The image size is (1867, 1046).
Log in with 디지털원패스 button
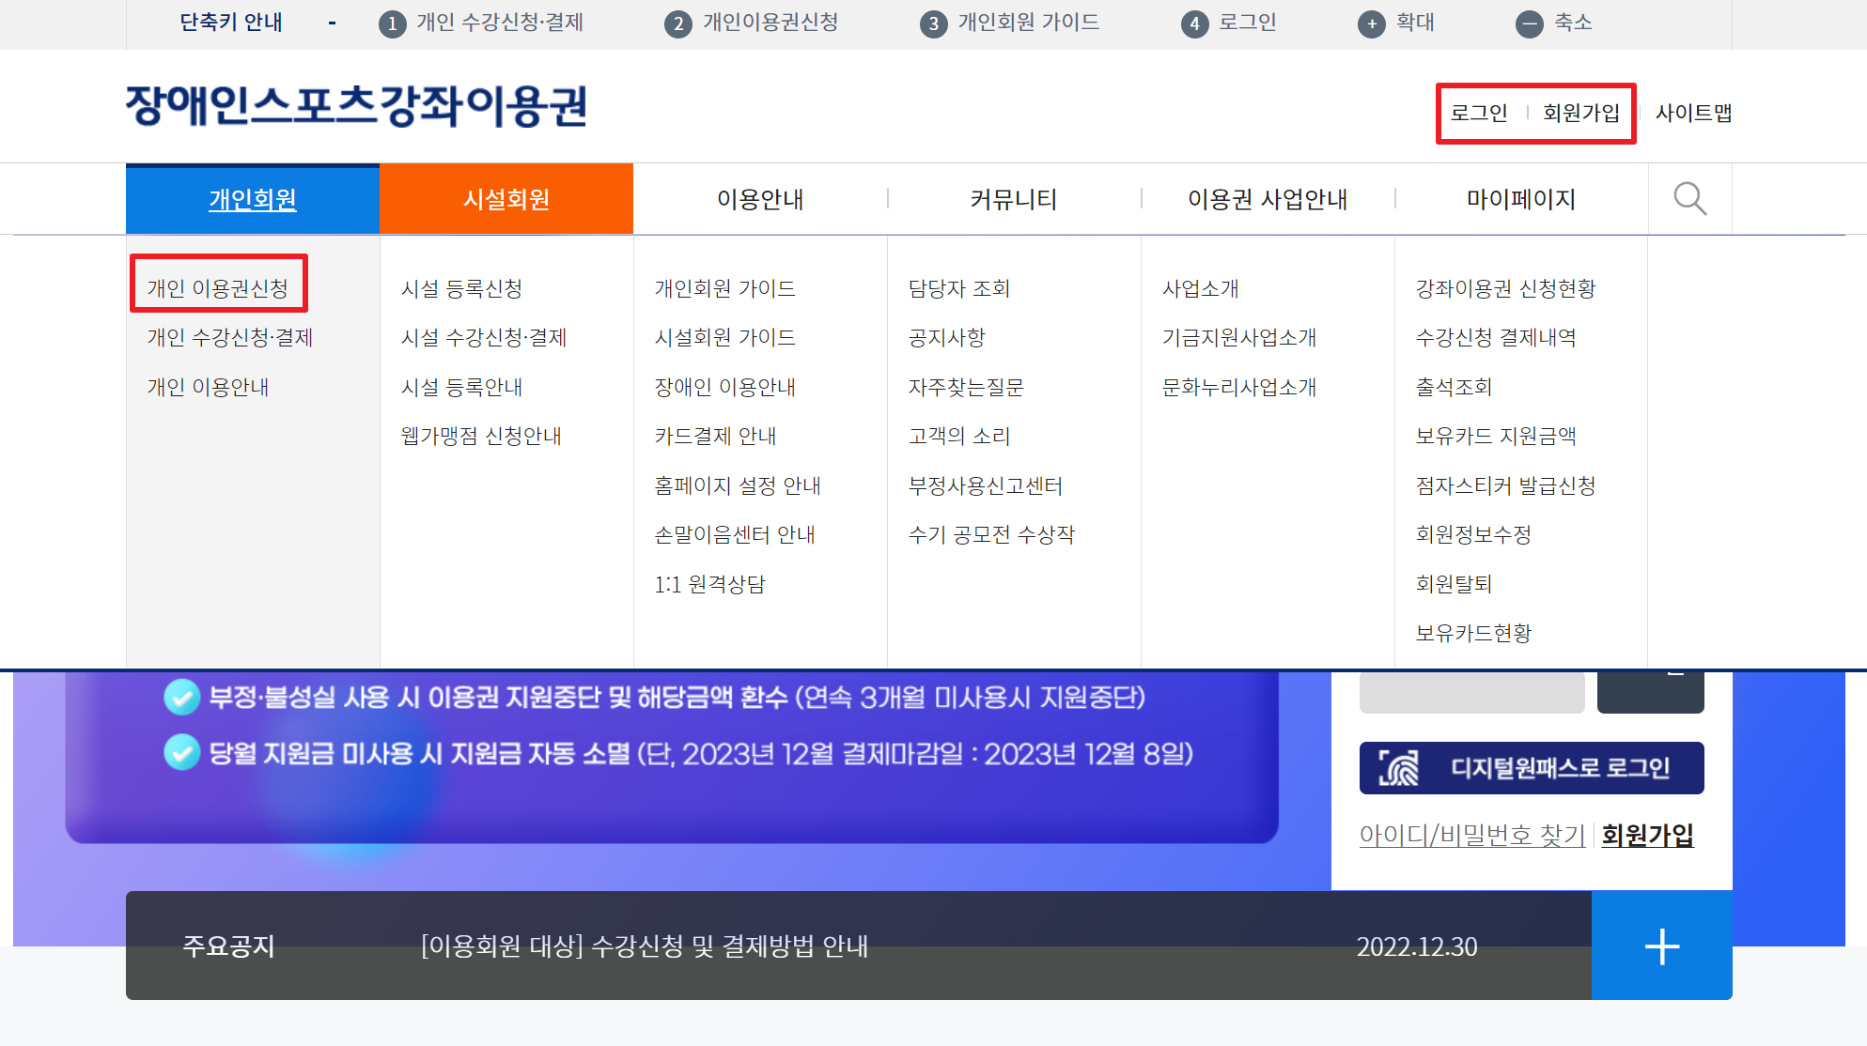tap(1531, 768)
